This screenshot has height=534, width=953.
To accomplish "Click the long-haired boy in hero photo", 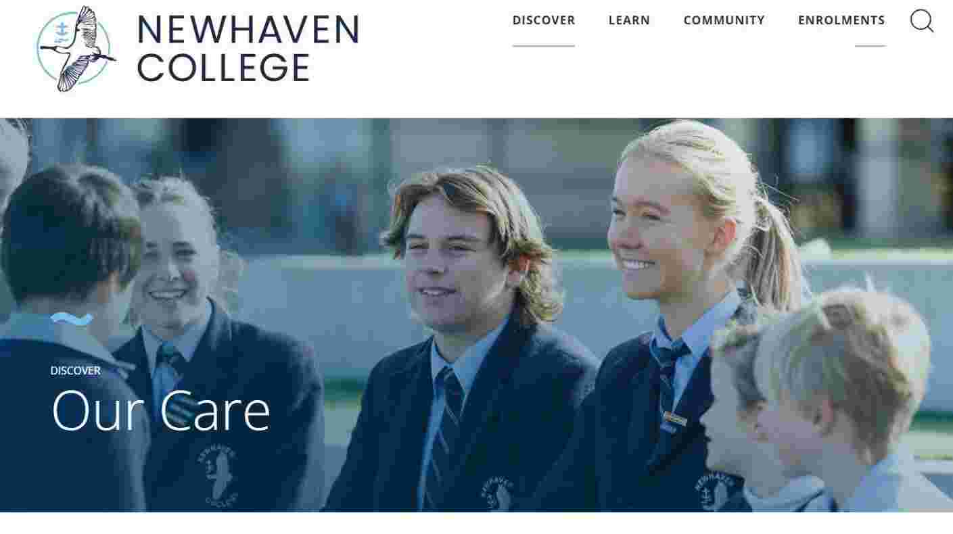I will pyautogui.click(x=467, y=338).
